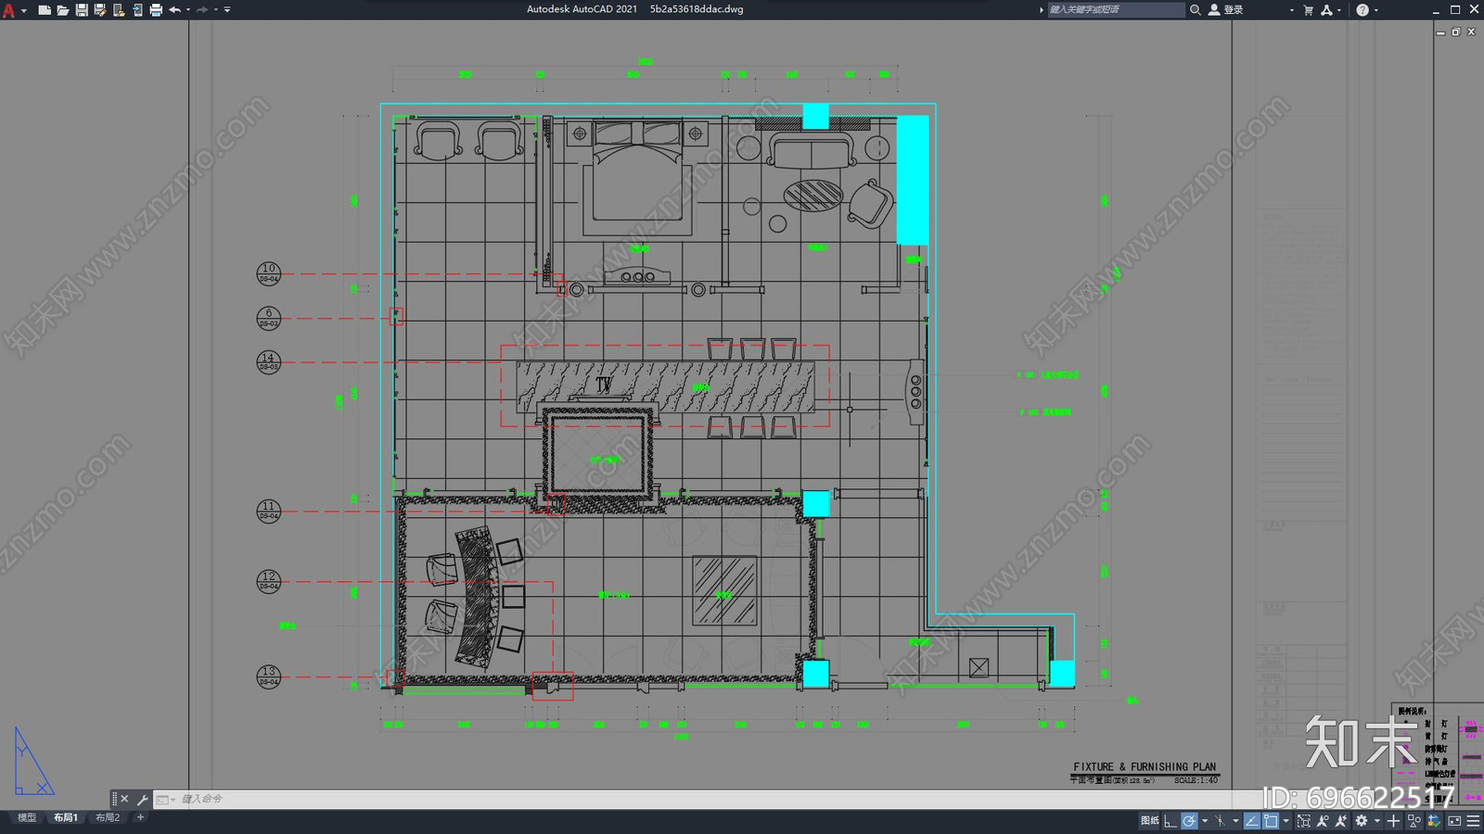Click the workspace switching gear icon
This screenshot has width=1484, height=834.
click(x=1362, y=821)
